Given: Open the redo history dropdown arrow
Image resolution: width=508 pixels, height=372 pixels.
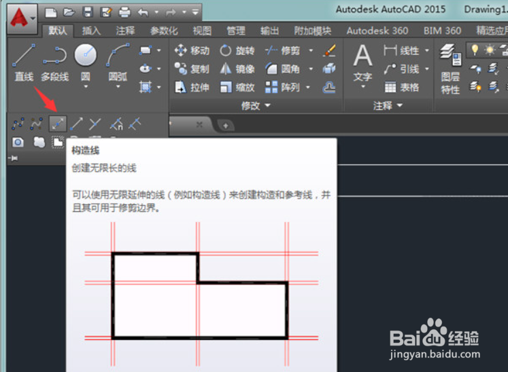Looking at the screenshot, I should click(x=184, y=13).
